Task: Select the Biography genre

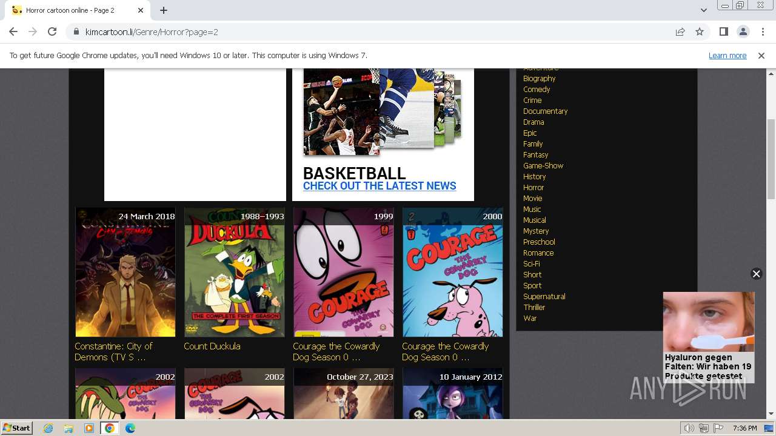Action: (539, 78)
